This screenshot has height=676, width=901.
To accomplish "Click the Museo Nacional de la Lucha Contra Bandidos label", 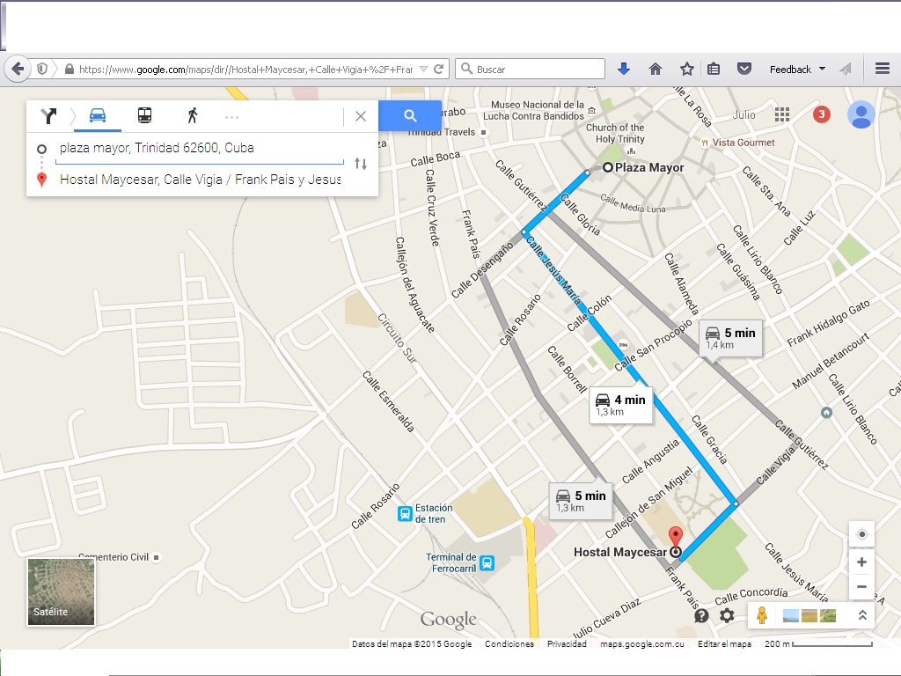I will click(534, 110).
